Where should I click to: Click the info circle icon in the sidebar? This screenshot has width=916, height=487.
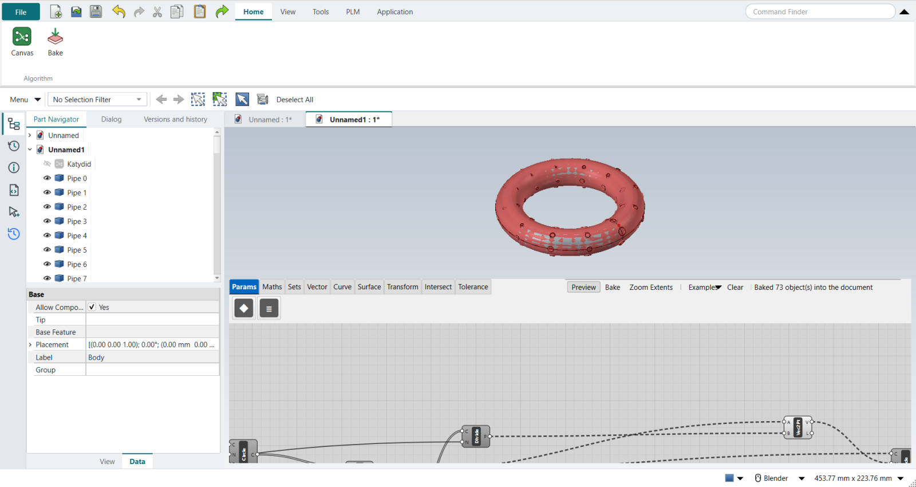[14, 167]
